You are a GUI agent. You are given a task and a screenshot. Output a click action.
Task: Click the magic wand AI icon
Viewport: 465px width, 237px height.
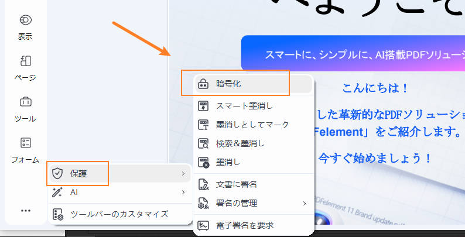[x=57, y=193]
